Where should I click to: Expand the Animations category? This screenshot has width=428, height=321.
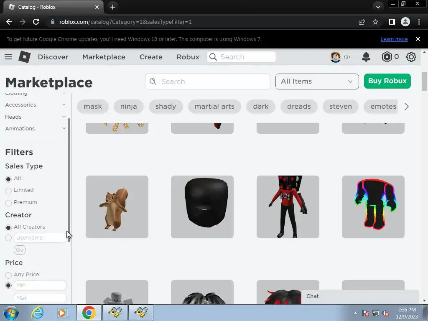36,128
